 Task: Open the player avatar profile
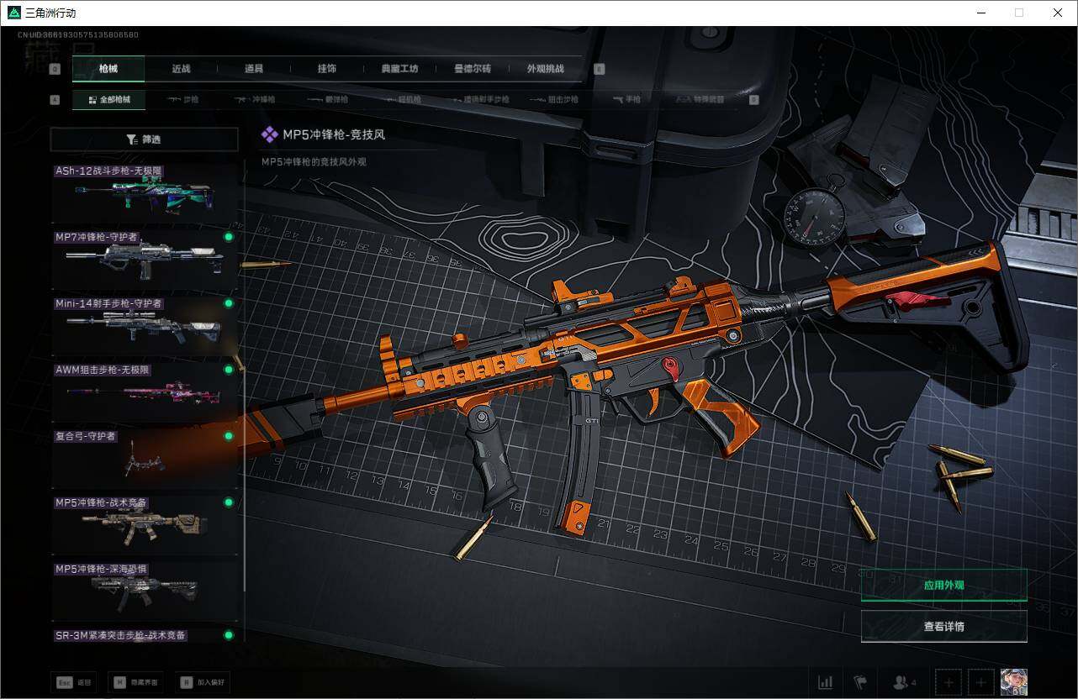pyautogui.click(x=1014, y=682)
